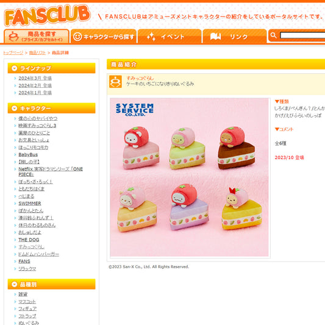Click the capsule machine icon in 商品を探す tab

(x=13, y=37)
